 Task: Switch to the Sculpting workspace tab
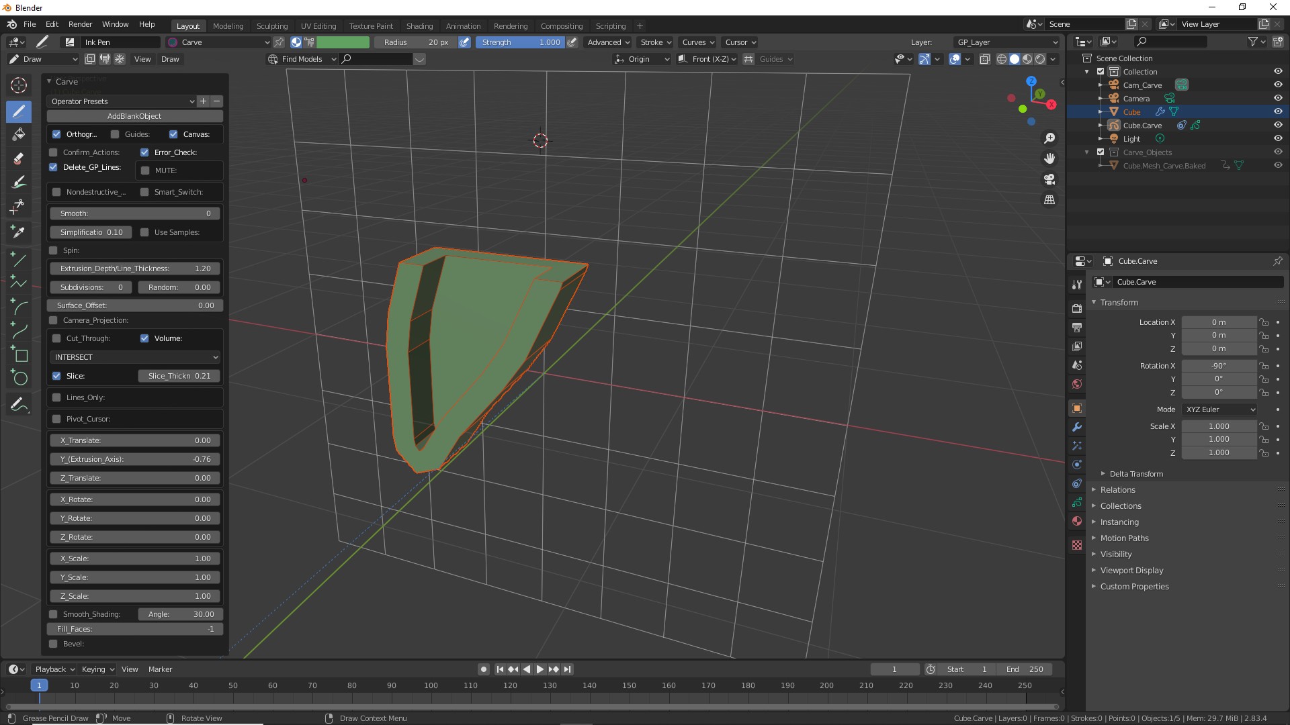pyautogui.click(x=271, y=26)
